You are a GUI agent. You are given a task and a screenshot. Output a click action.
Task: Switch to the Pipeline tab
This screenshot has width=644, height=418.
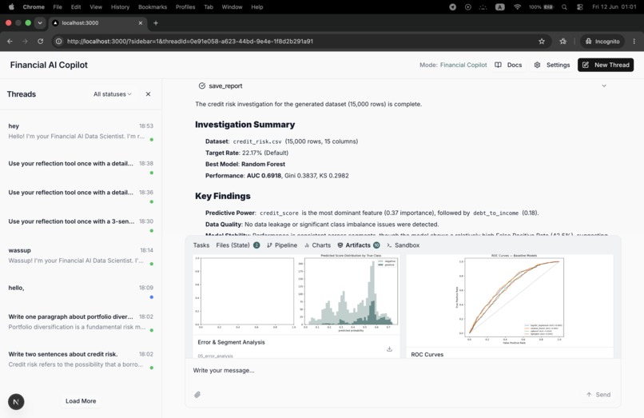pyautogui.click(x=282, y=245)
